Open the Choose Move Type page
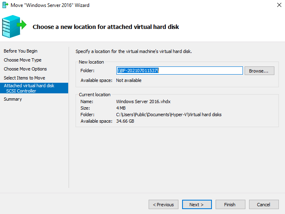Viewport: 285px width, 214px height. (22, 60)
